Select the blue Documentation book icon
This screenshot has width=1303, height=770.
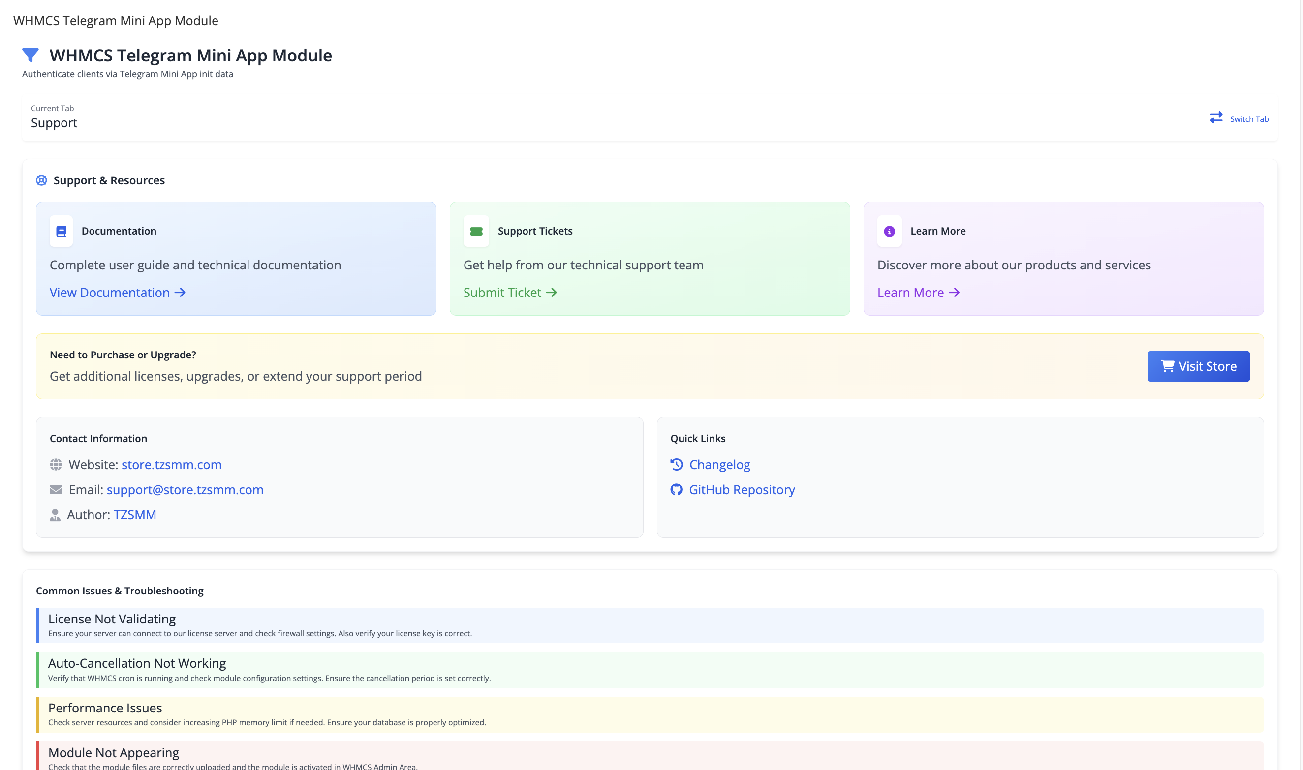click(61, 231)
